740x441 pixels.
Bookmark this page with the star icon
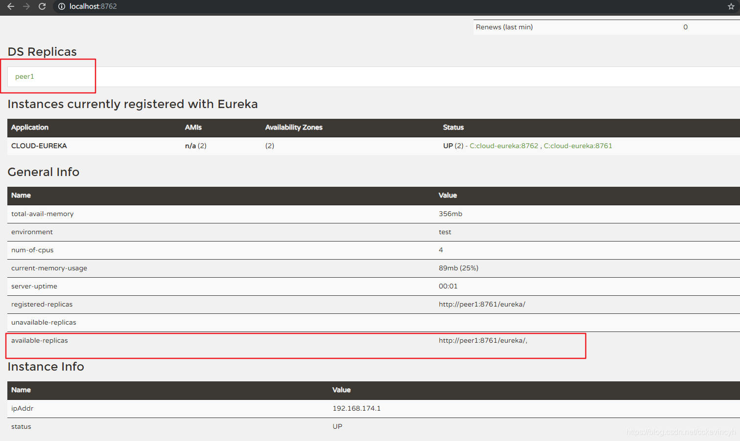click(731, 6)
